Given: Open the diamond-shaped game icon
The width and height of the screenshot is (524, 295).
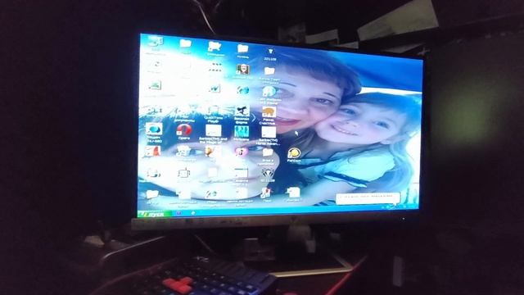Looking at the screenshot, I should tap(268, 173).
